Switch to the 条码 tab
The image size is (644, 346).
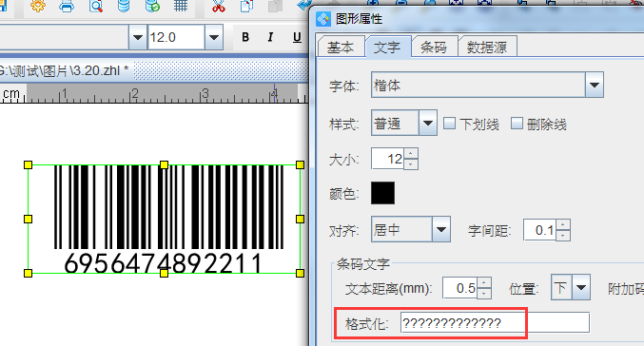point(434,48)
